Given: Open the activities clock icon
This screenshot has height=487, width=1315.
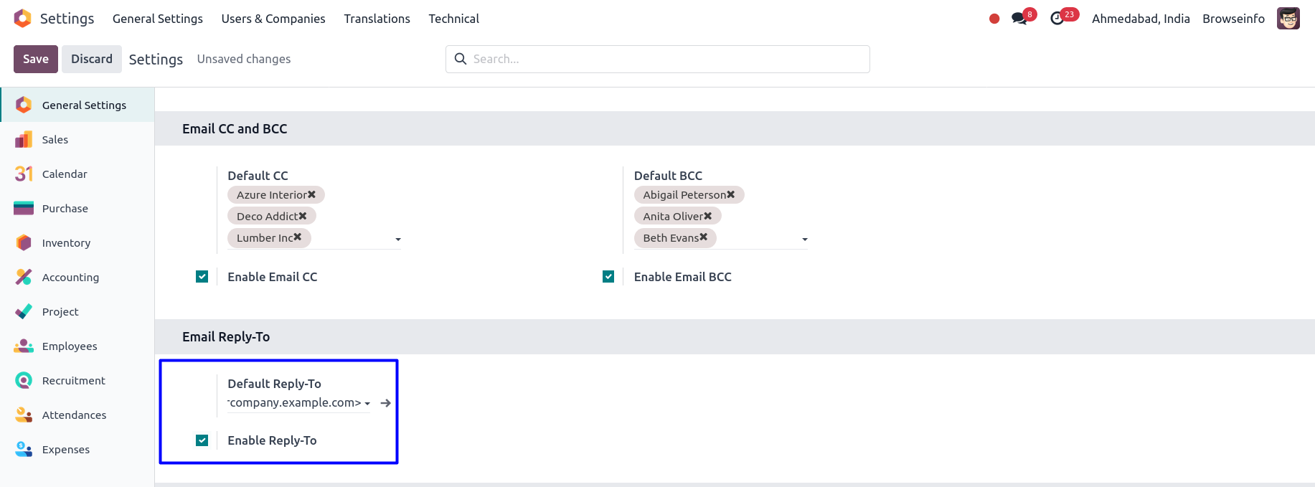Looking at the screenshot, I should pyautogui.click(x=1057, y=19).
